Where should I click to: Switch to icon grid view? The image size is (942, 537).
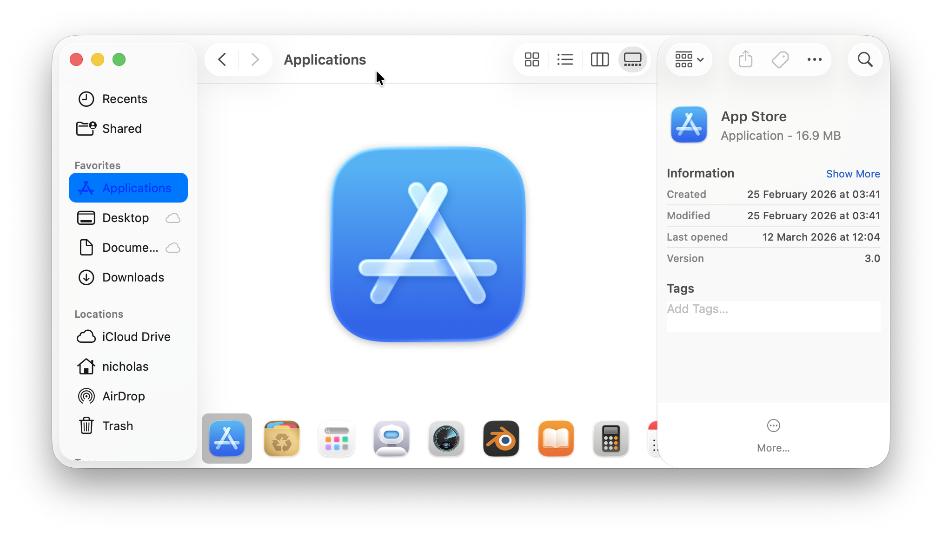pos(531,59)
